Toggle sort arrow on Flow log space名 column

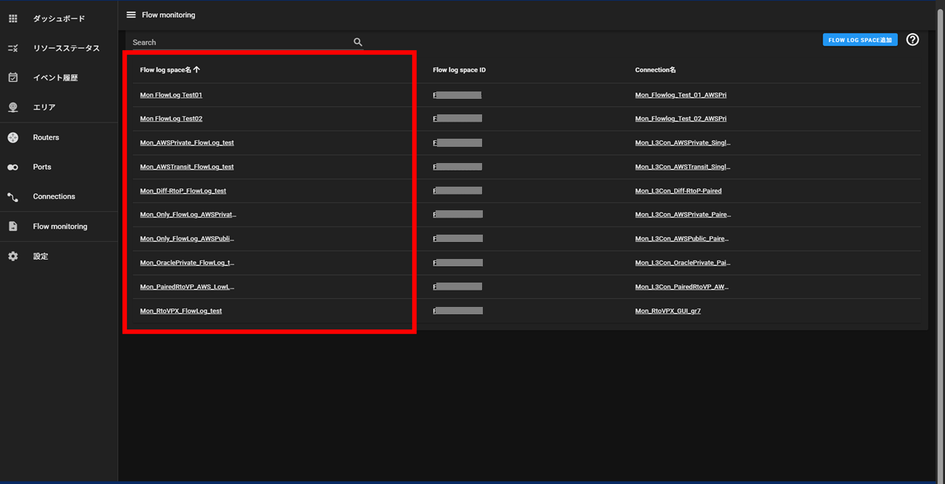196,69
